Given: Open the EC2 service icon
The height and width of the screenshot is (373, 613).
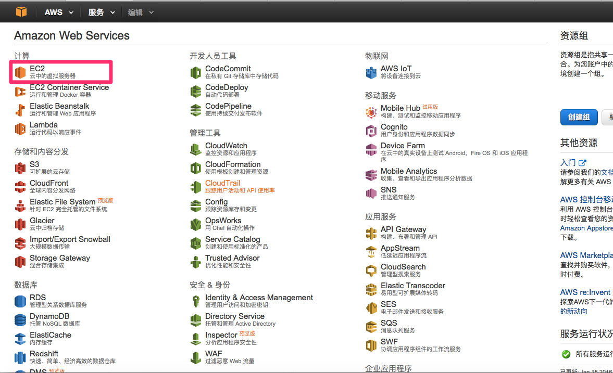Looking at the screenshot, I should click(20, 72).
